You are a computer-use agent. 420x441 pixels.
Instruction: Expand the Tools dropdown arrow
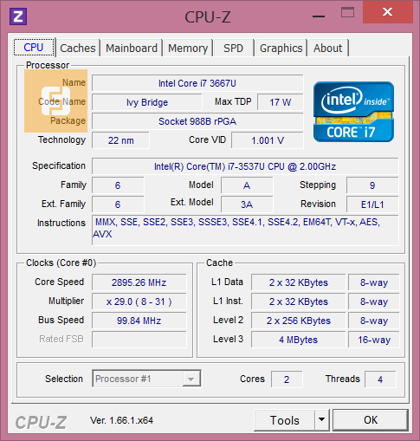click(322, 420)
